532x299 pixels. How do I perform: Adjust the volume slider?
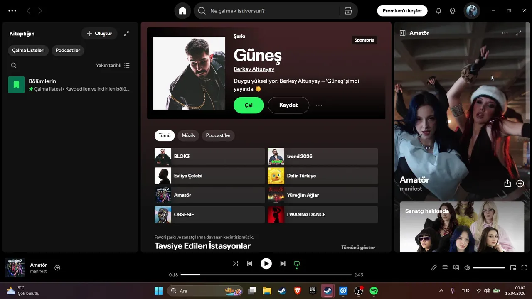pyautogui.click(x=489, y=268)
